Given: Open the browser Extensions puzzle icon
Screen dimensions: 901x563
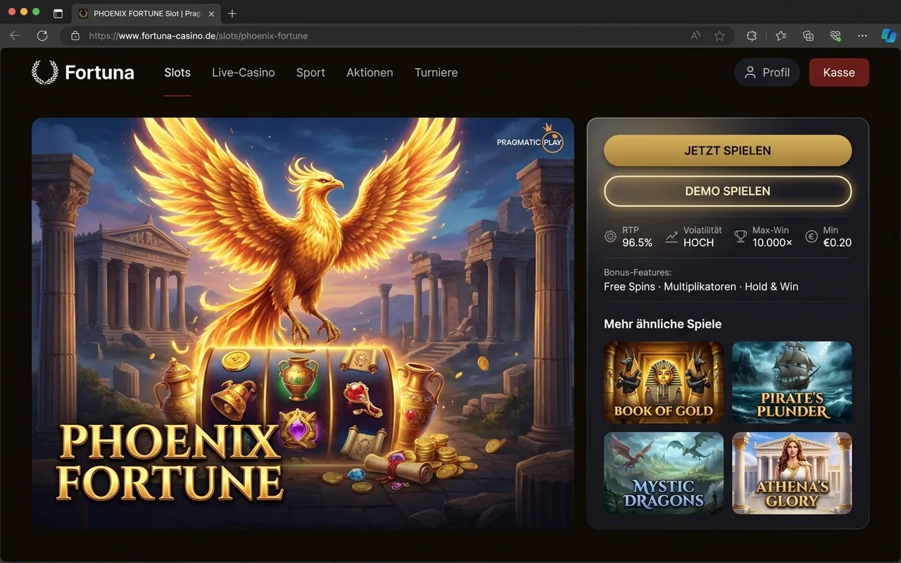Looking at the screenshot, I should coord(752,36).
